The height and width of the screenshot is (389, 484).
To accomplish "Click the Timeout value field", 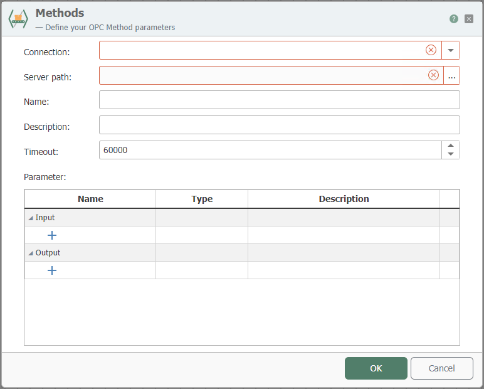I will click(270, 150).
